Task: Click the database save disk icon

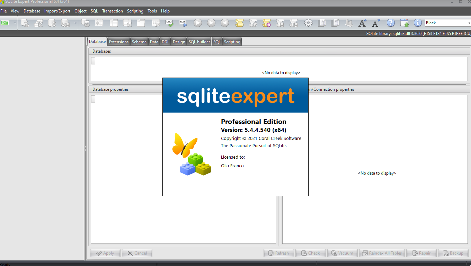Action: (65, 23)
